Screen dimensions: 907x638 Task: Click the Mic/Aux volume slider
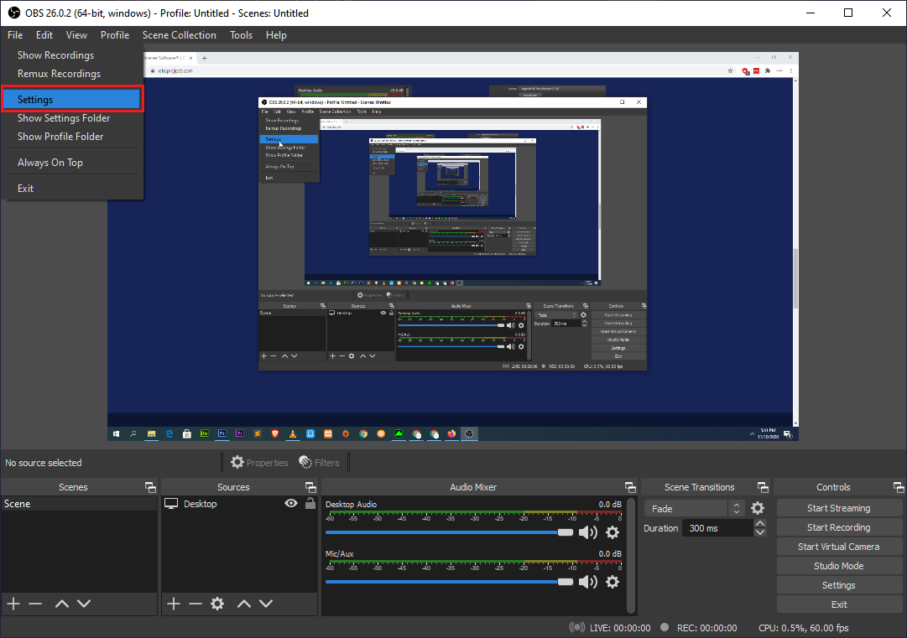click(x=449, y=582)
